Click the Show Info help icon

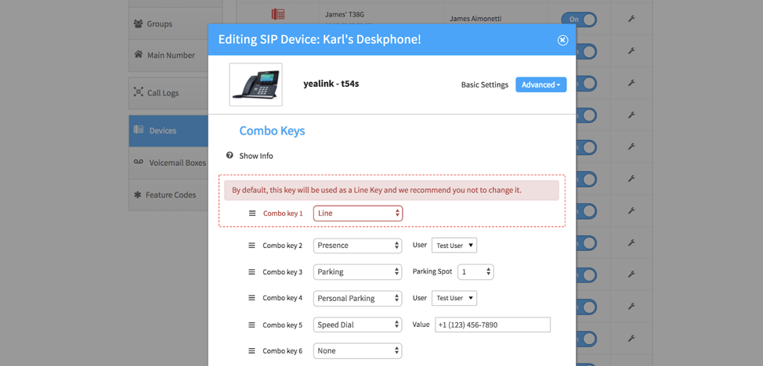(230, 156)
